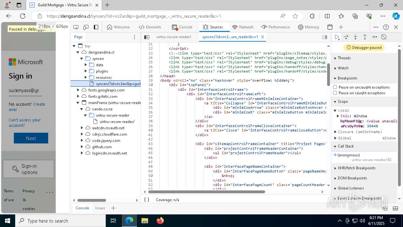Pretty print the source code
Screen dimensions: 403x227
tap(147, 200)
